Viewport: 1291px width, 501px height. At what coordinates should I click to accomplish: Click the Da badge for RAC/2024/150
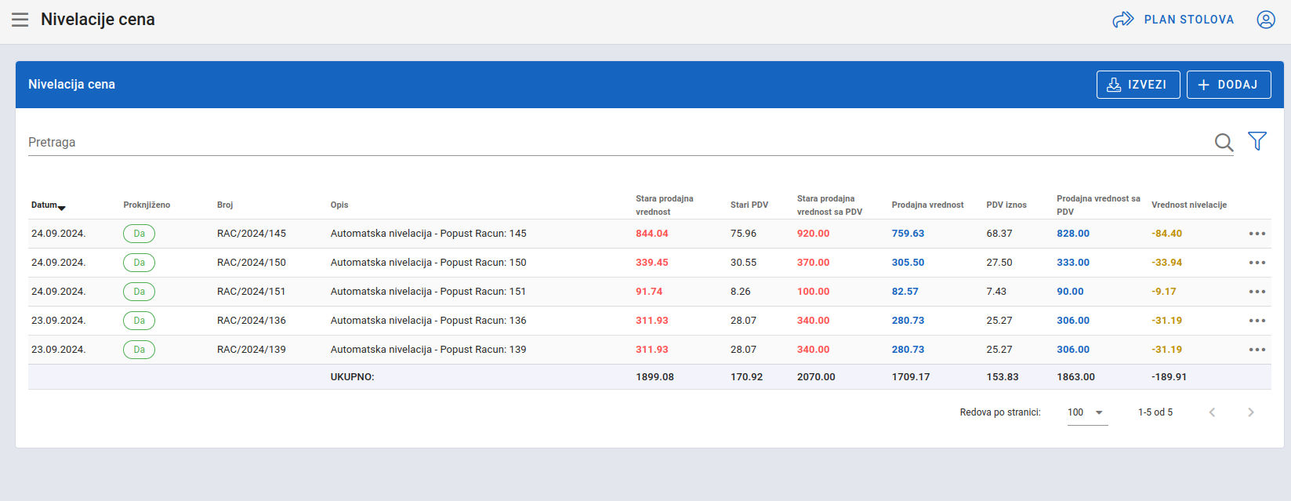(x=139, y=263)
